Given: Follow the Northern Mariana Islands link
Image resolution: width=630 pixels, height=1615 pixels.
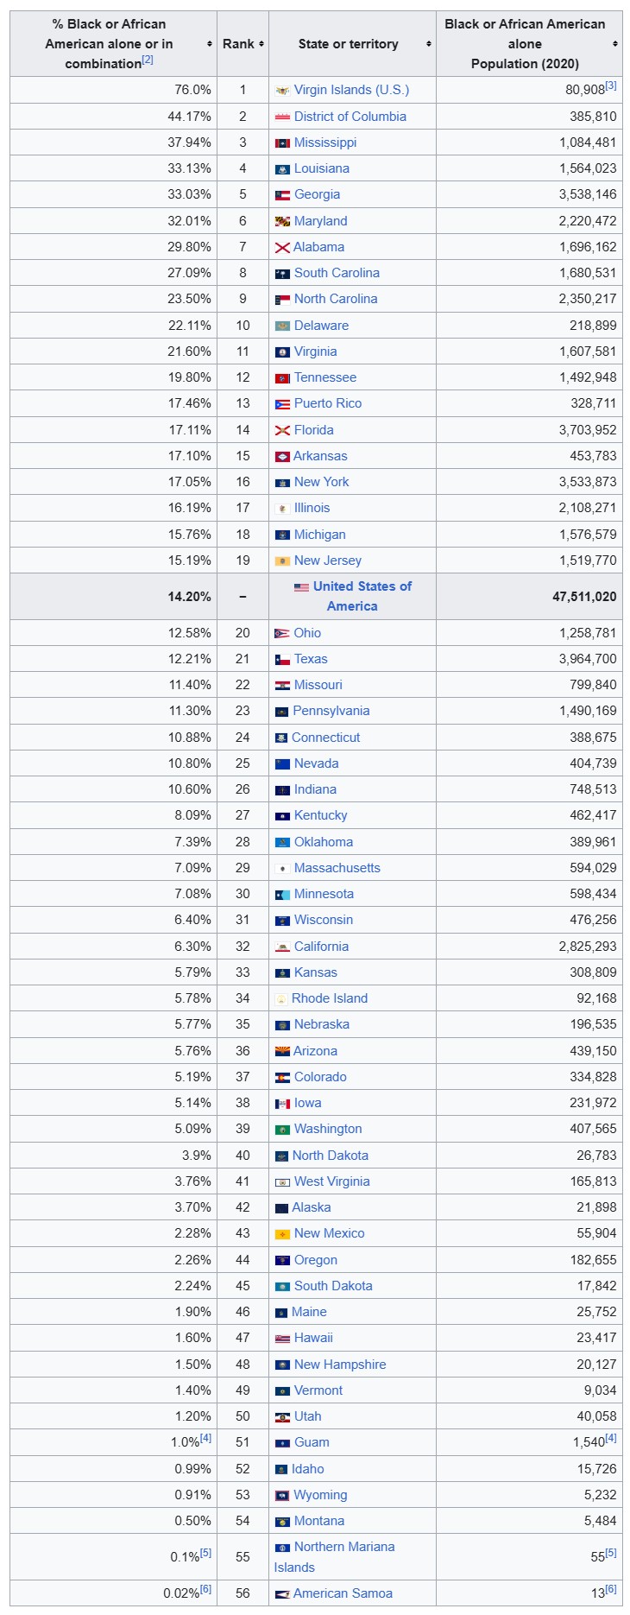Looking at the screenshot, I should (343, 1547).
